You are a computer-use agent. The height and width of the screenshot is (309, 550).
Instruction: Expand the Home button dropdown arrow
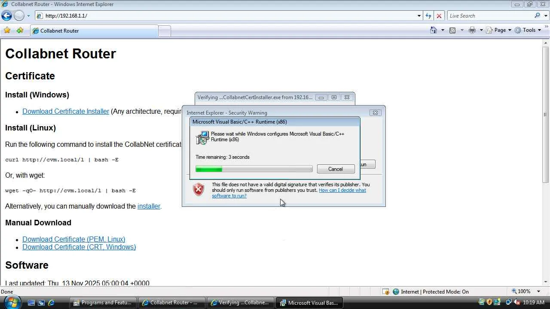point(443,30)
